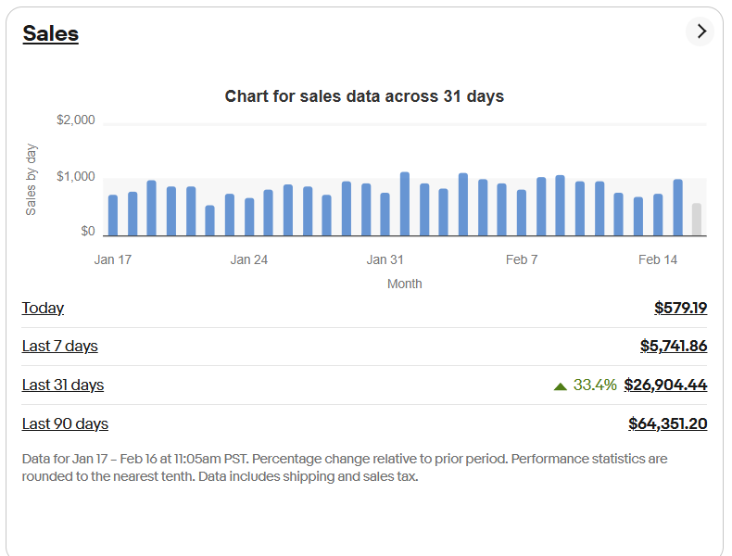Click the $1,000 y-axis label
Image resolution: width=732 pixels, height=556 pixels.
pos(76,176)
